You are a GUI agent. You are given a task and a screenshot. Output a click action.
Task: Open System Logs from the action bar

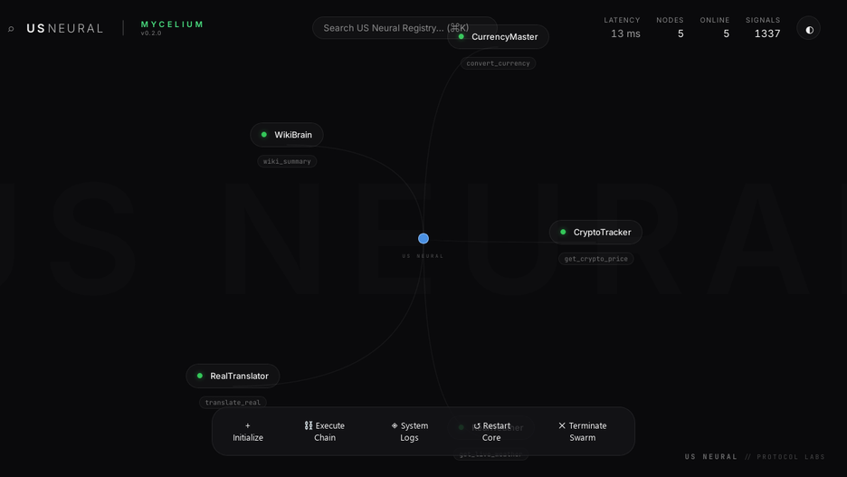pos(409,431)
